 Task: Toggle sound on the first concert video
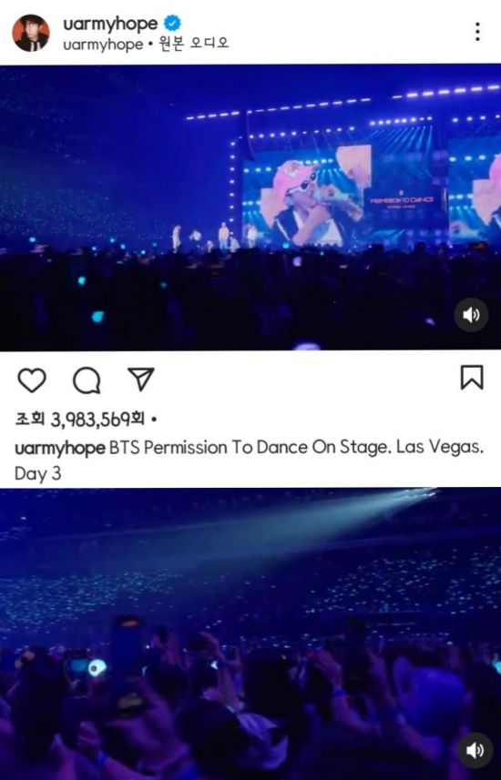coord(471,315)
